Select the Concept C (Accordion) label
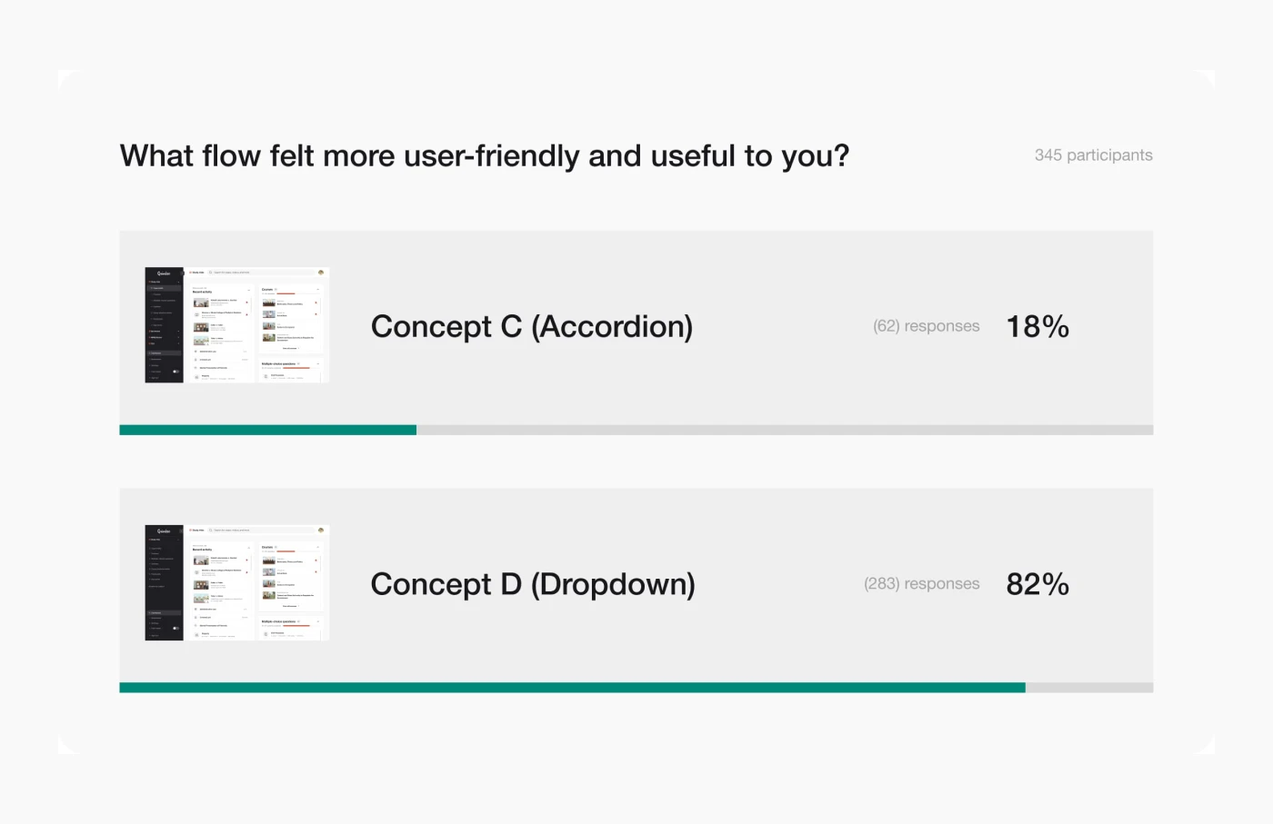This screenshot has height=824, width=1273. [x=531, y=326]
